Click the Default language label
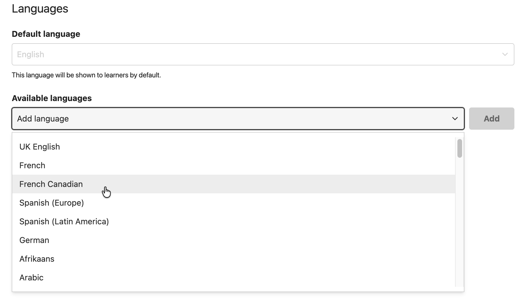Image resolution: width=522 pixels, height=302 pixels. tap(46, 34)
